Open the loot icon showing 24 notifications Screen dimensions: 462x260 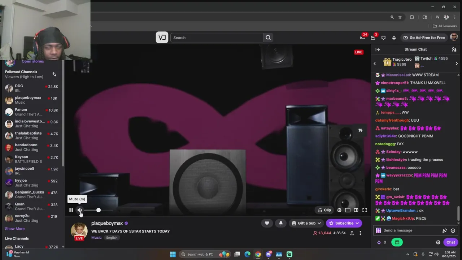(362, 38)
